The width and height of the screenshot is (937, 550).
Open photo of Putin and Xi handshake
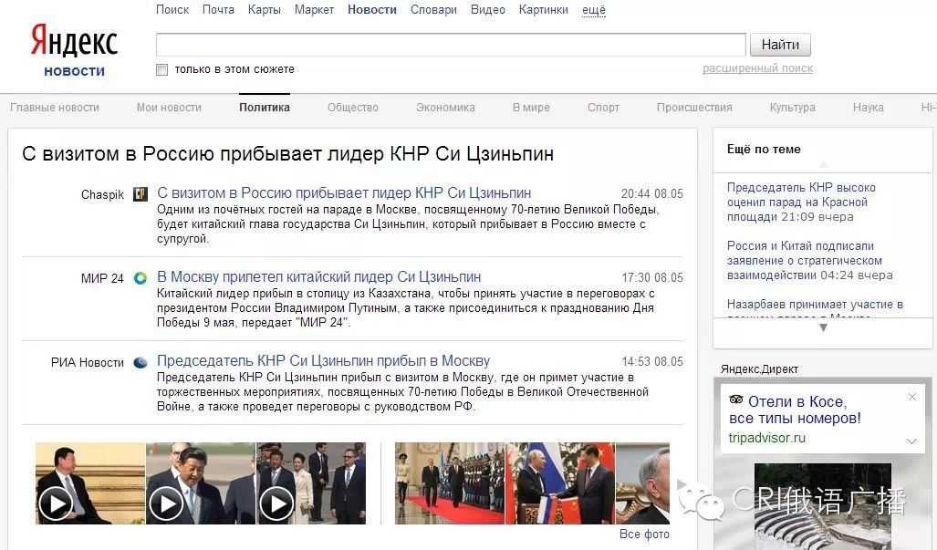tap(560, 483)
